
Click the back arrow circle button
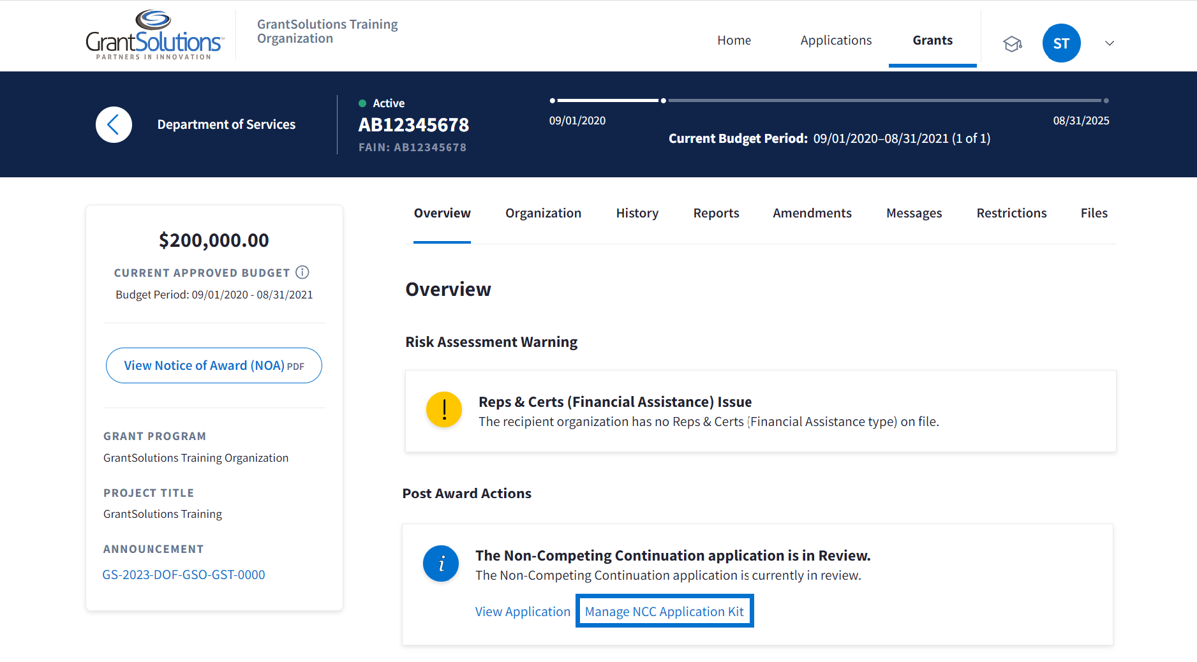pyautogui.click(x=114, y=124)
